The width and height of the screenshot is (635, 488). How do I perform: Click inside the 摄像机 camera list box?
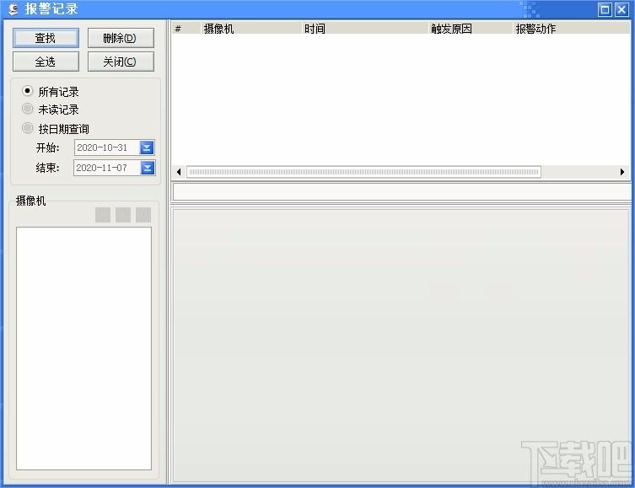pos(83,348)
